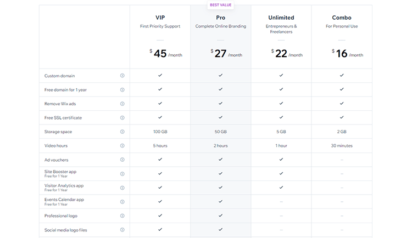Open info for Social media logo files

click(x=122, y=230)
